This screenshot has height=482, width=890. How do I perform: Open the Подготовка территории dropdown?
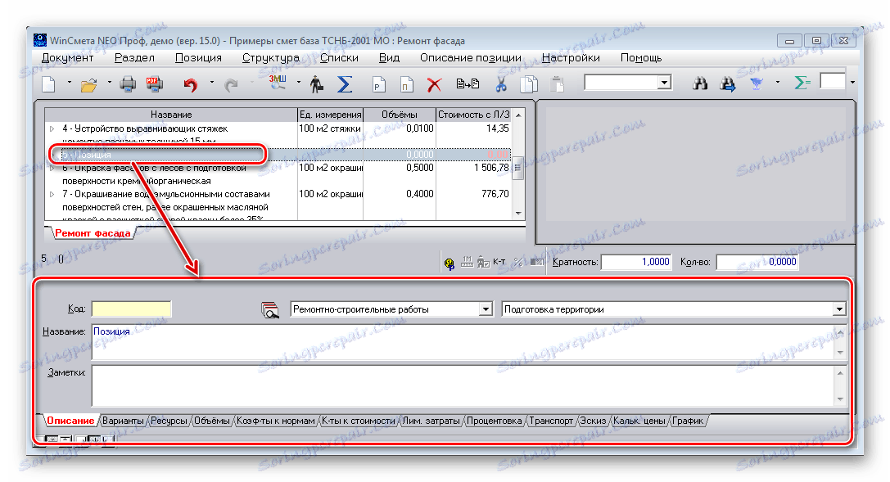[839, 309]
